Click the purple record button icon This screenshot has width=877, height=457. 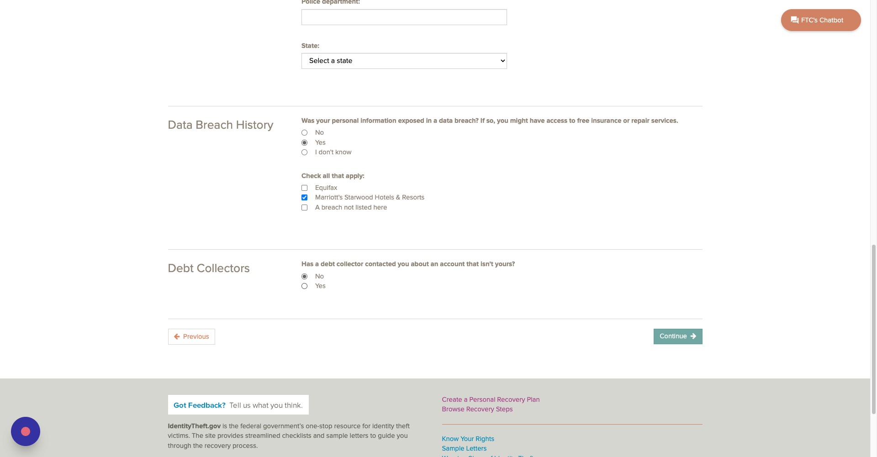pyautogui.click(x=26, y=431)
